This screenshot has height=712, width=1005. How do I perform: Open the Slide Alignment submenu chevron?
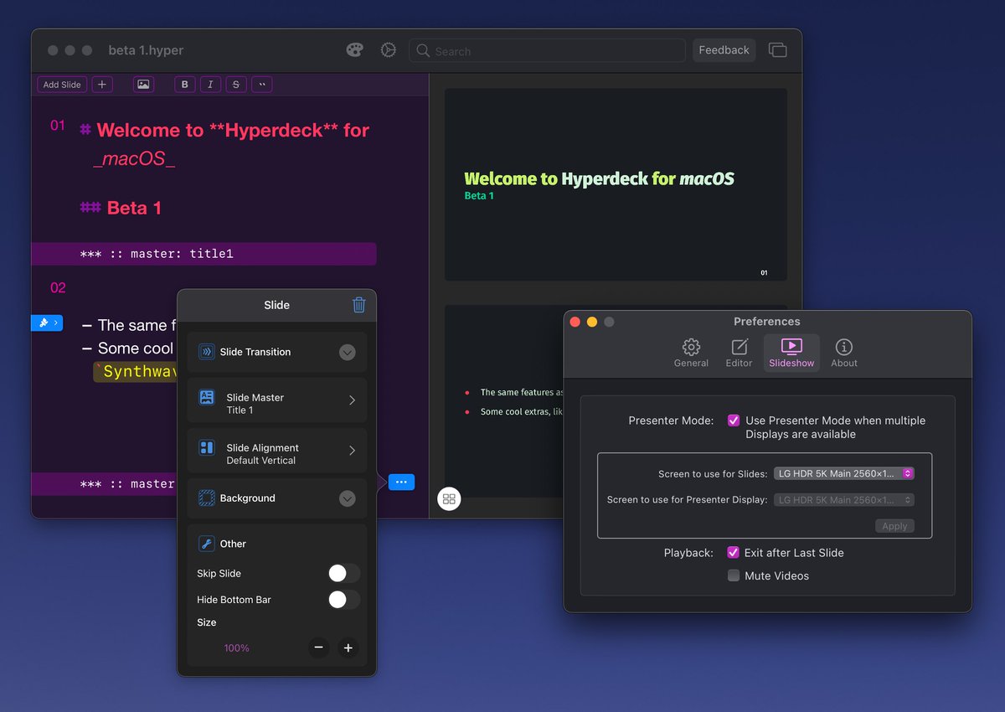352,451
